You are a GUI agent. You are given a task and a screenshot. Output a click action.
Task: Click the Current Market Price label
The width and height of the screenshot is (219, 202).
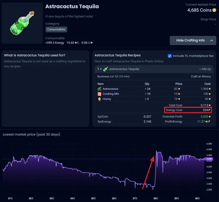201,5
